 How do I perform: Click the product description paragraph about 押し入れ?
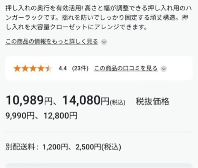click(99, 18)
